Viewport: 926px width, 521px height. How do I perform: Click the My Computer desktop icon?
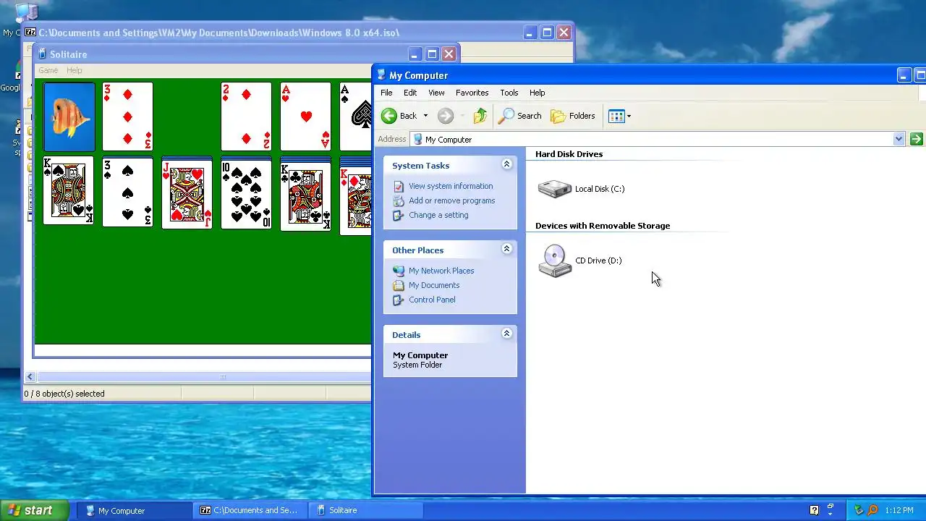coord(26,12)
